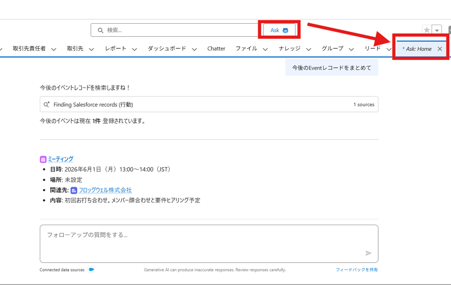Click the Salesforce cloud icon by Connected data sources
Image resolution: width=451 pixels, height=285 pixels.
[92, 269]
